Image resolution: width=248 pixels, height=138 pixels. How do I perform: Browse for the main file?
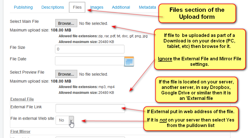point(66,23)
